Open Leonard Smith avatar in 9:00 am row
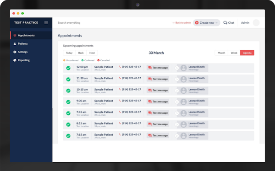275x171 pixels. click(184, 102)
